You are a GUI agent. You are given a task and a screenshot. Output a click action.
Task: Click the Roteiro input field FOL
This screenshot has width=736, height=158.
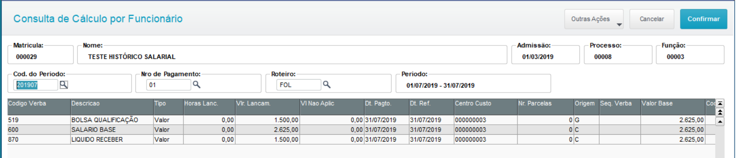pos(299,85)
